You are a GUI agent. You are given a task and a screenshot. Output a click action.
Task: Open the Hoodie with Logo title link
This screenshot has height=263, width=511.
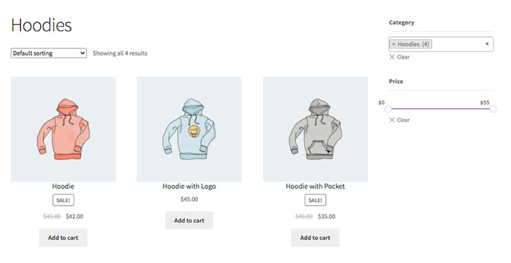point(189,186)
